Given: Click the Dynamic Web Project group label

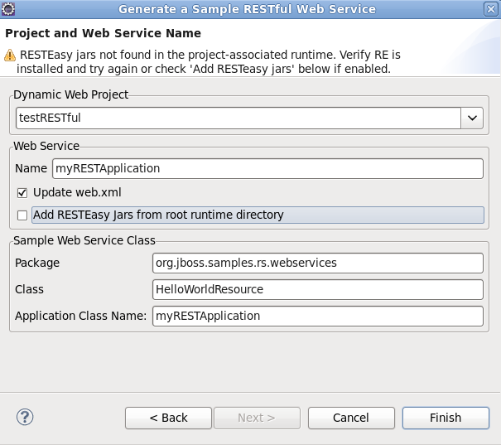Looking at the screenshot, I should point(70,94).
